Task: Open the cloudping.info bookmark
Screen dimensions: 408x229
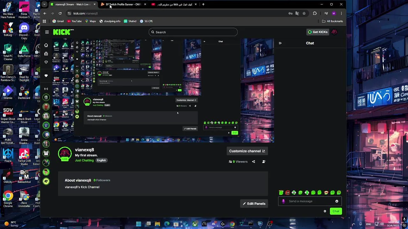Action: click(110, 21)
